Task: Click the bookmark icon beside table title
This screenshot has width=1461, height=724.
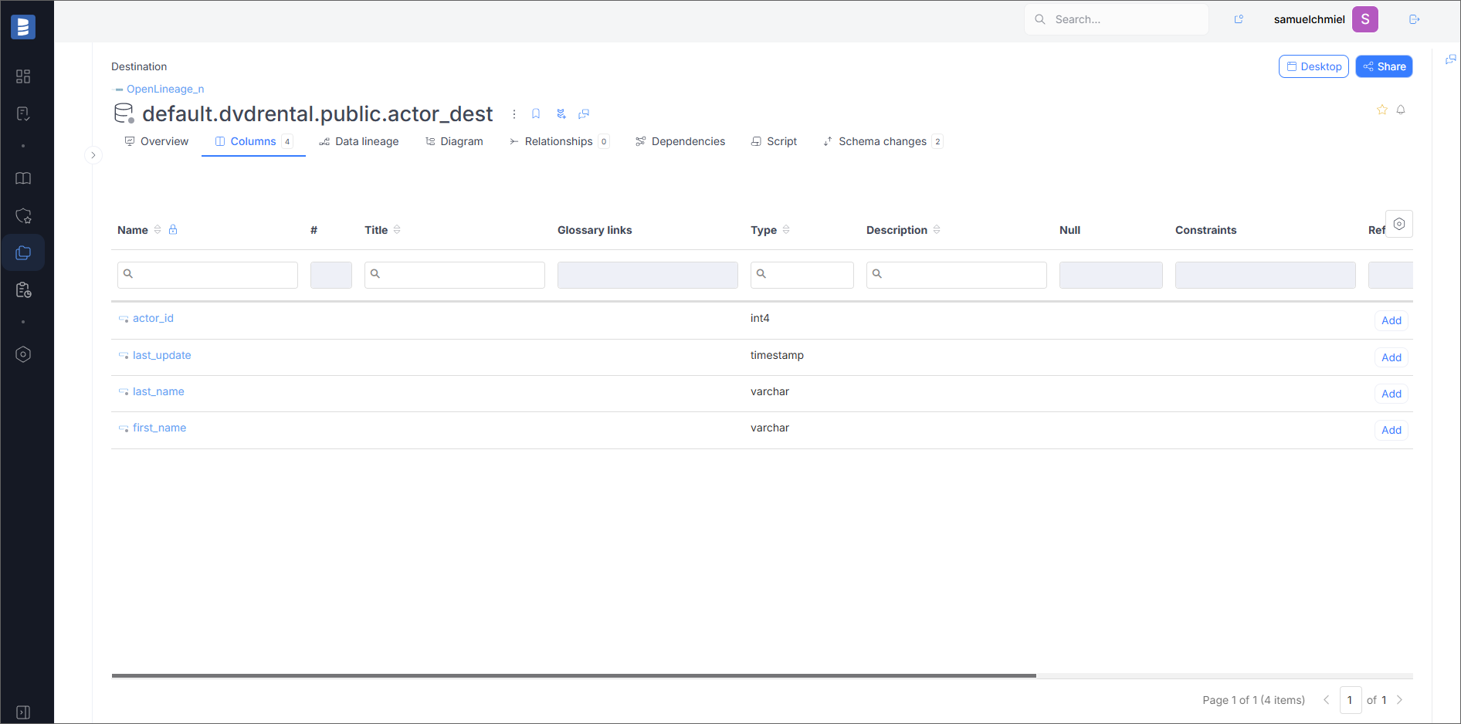Action: pyautogui.click(x=536, y=114)
